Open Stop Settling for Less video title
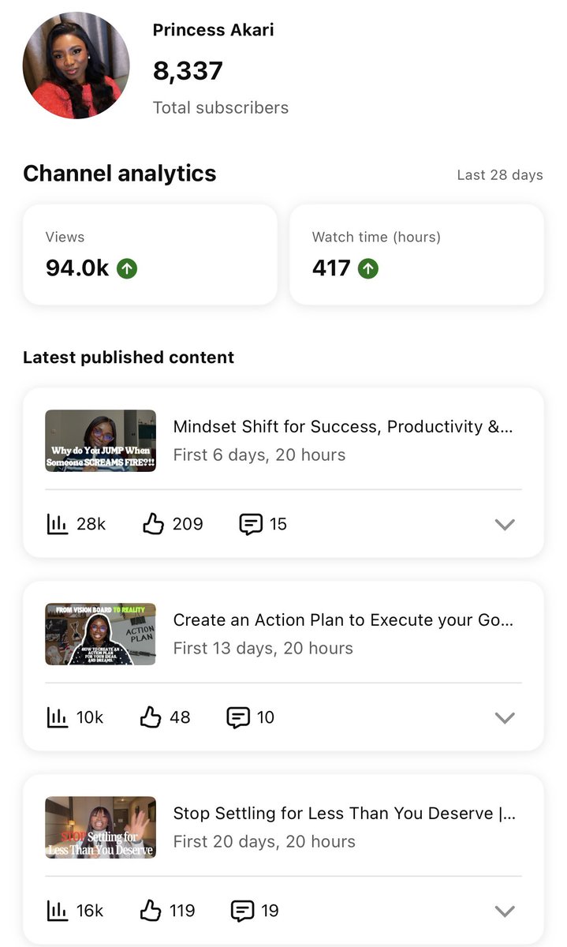The height and width of the screenshot is (947, 567). click(x=344, y=814)
